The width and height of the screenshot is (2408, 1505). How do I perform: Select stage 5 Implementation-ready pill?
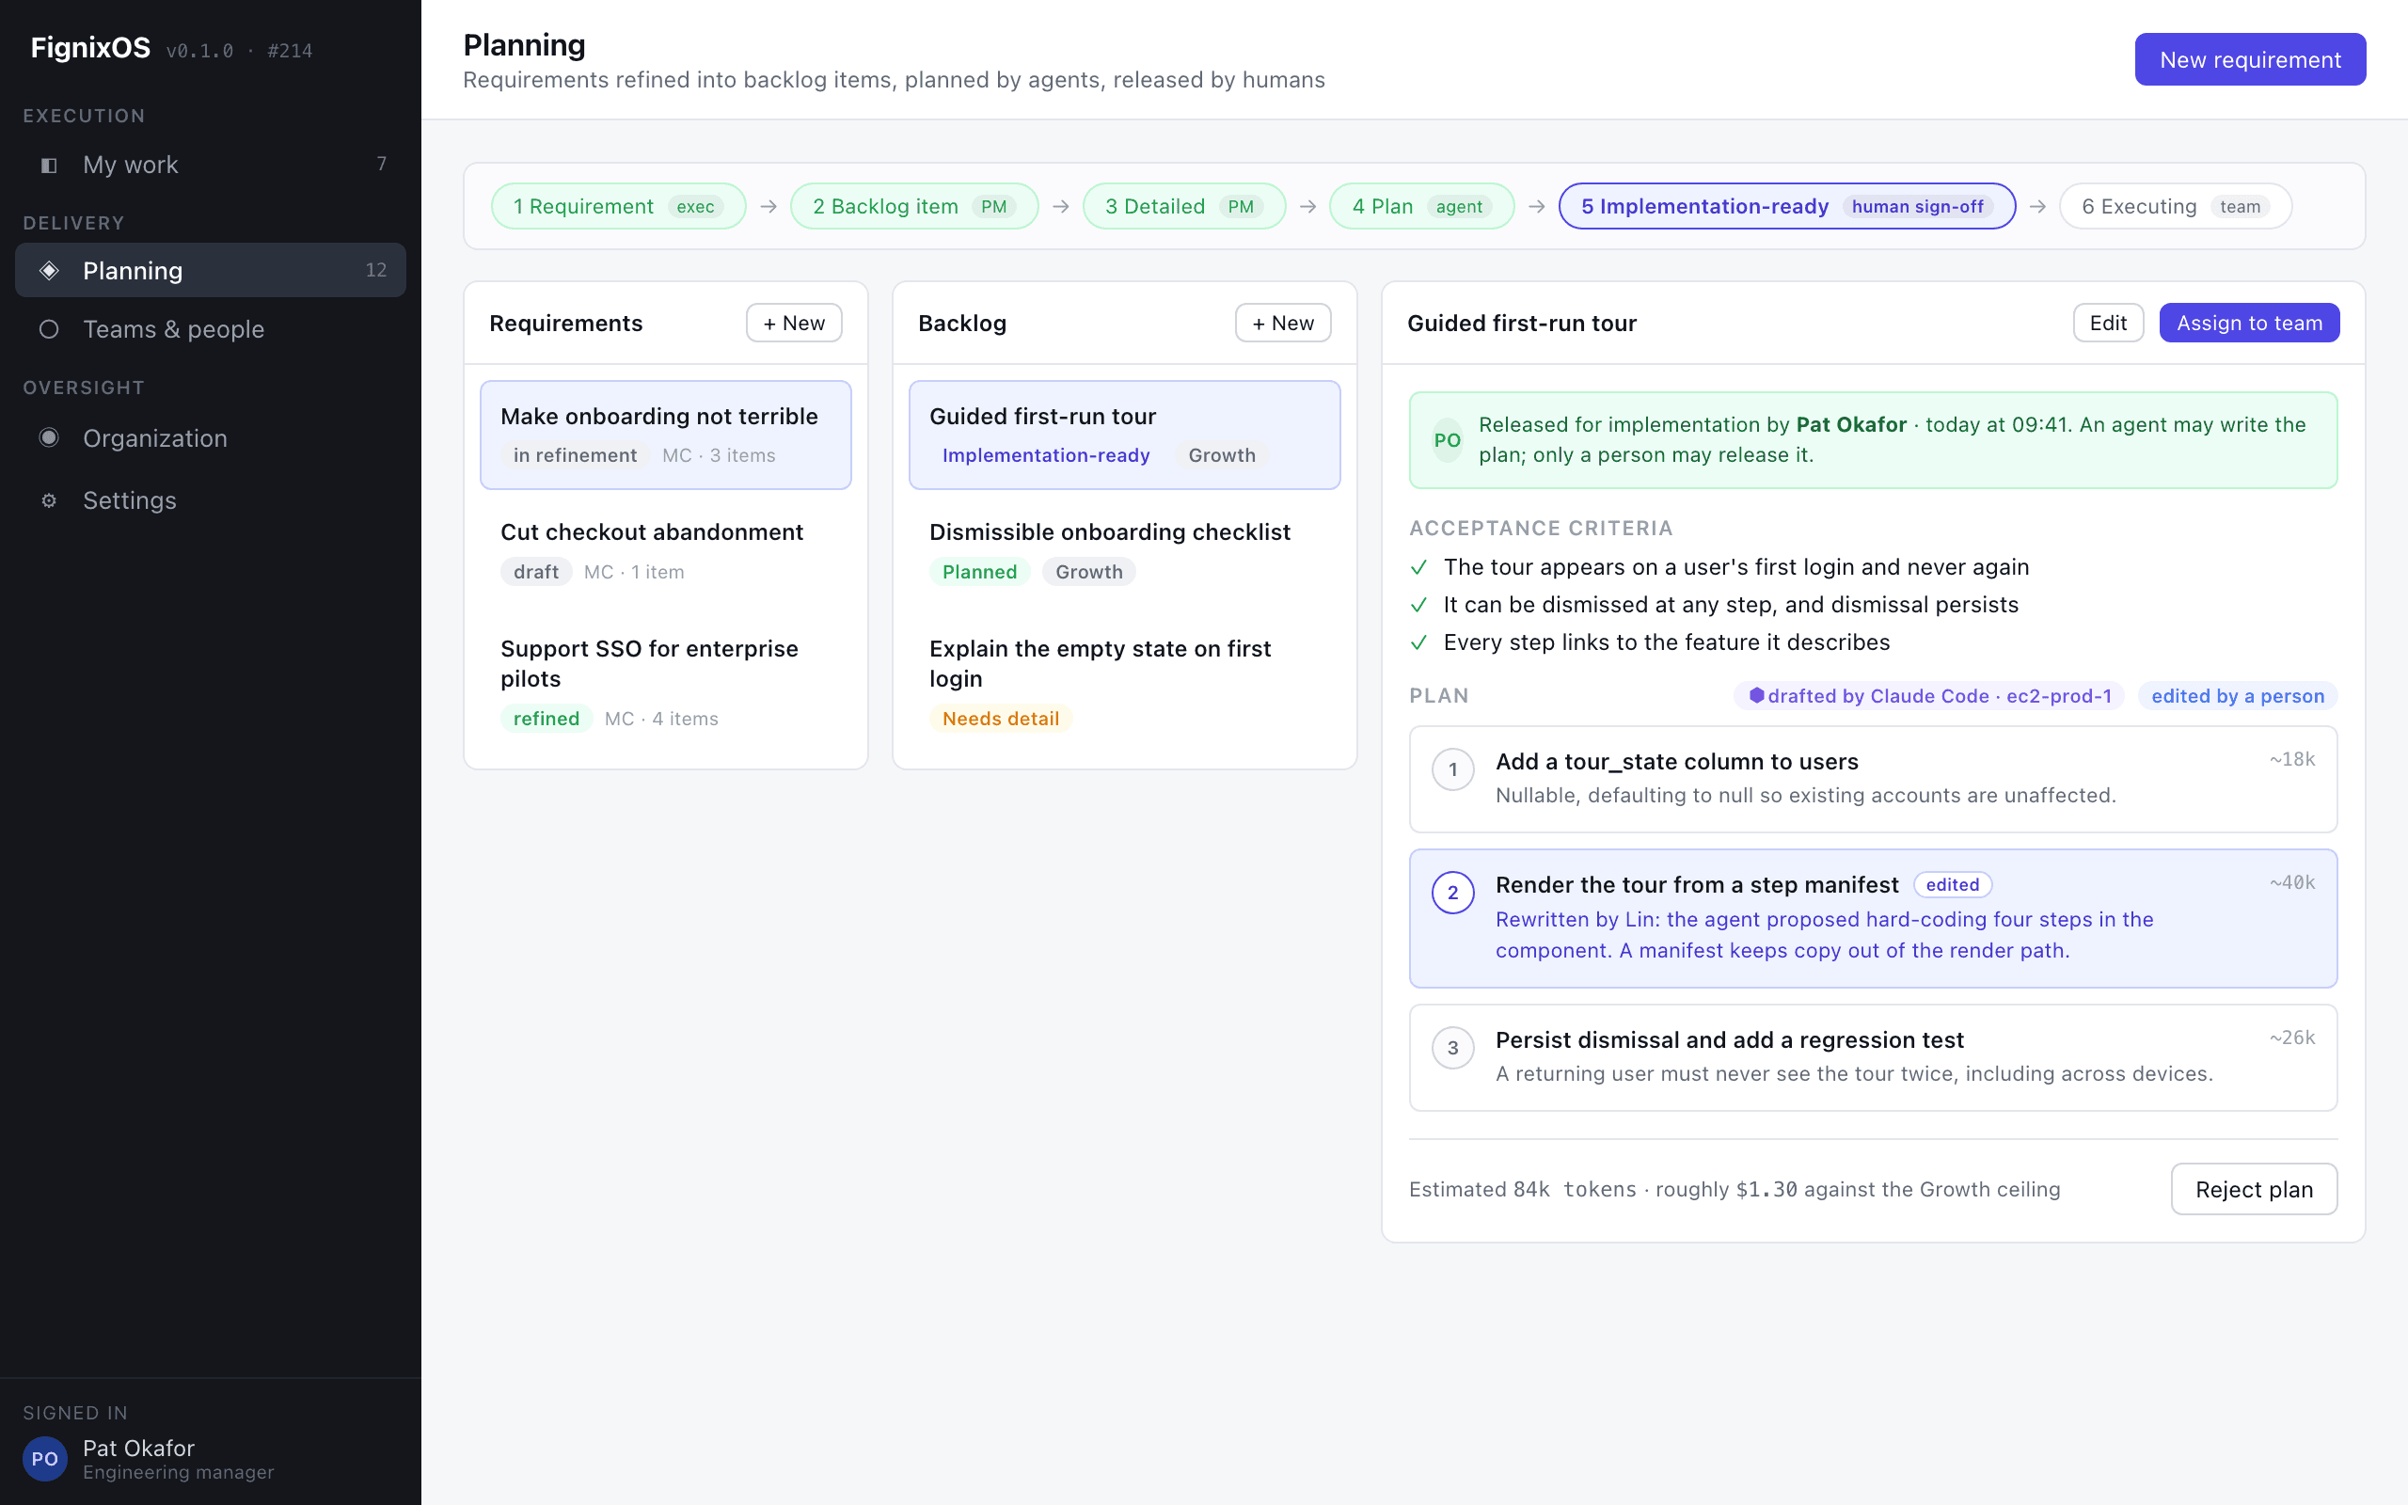coord(1786,206)
